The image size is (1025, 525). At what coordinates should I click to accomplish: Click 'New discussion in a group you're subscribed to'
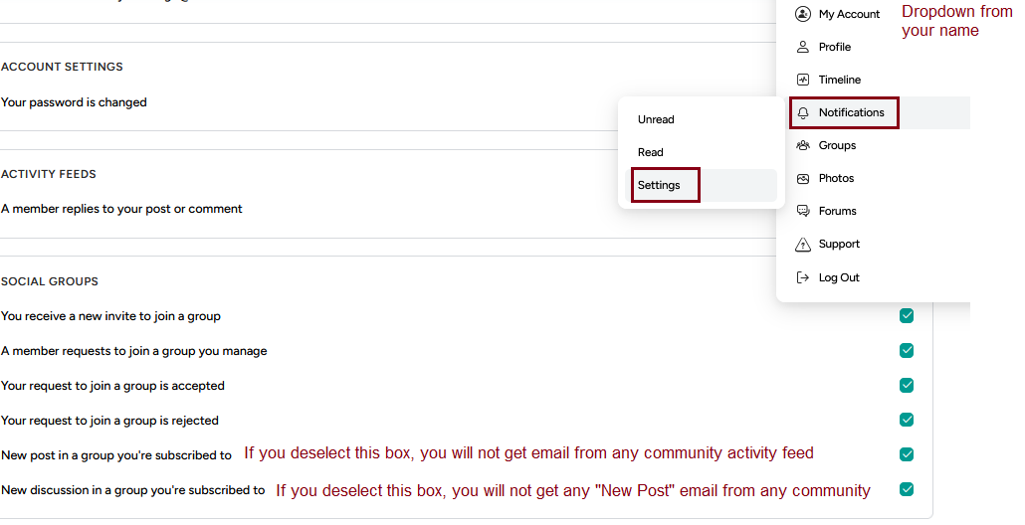[132, 490]
